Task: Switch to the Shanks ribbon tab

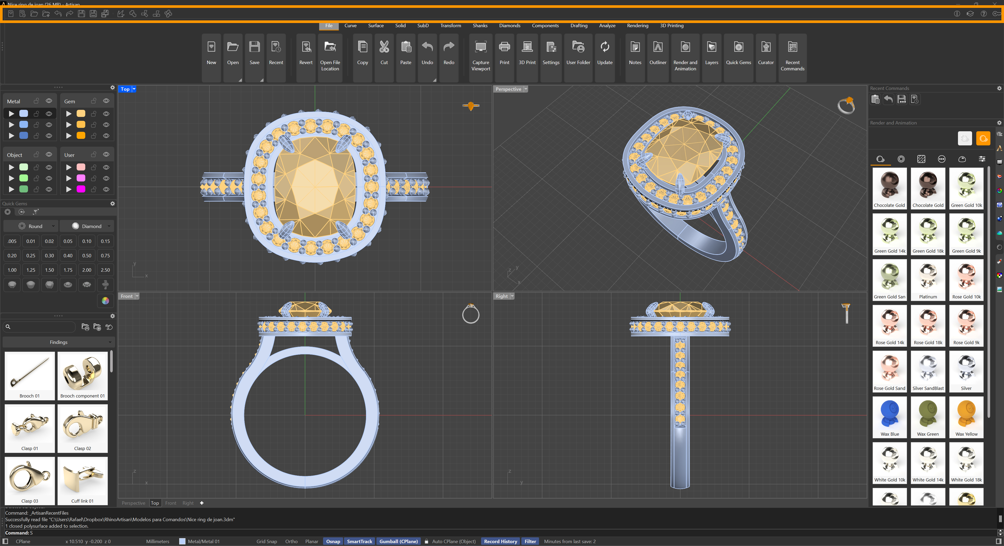Action: tap(480, 26)
